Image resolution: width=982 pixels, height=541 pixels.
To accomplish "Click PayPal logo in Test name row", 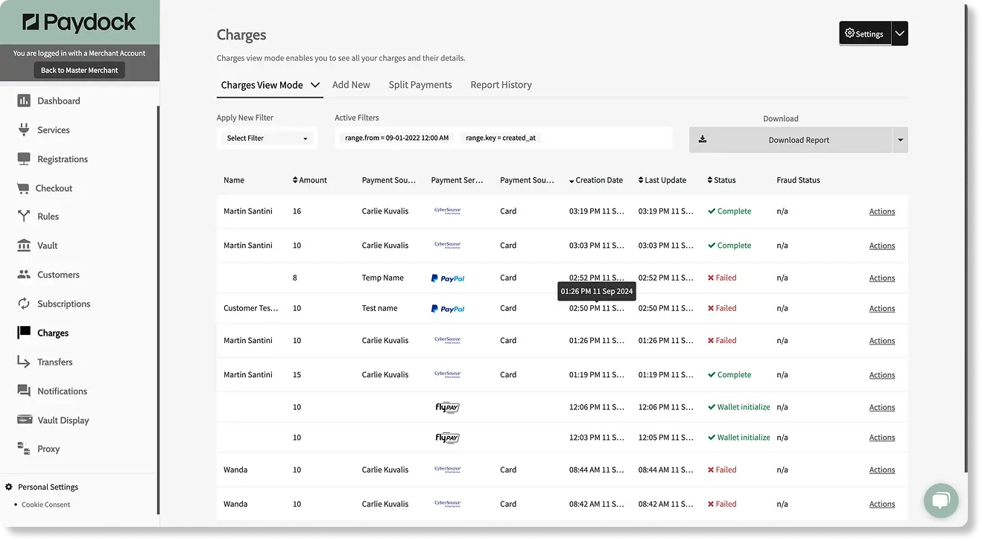I will click(x=448, y=309).
